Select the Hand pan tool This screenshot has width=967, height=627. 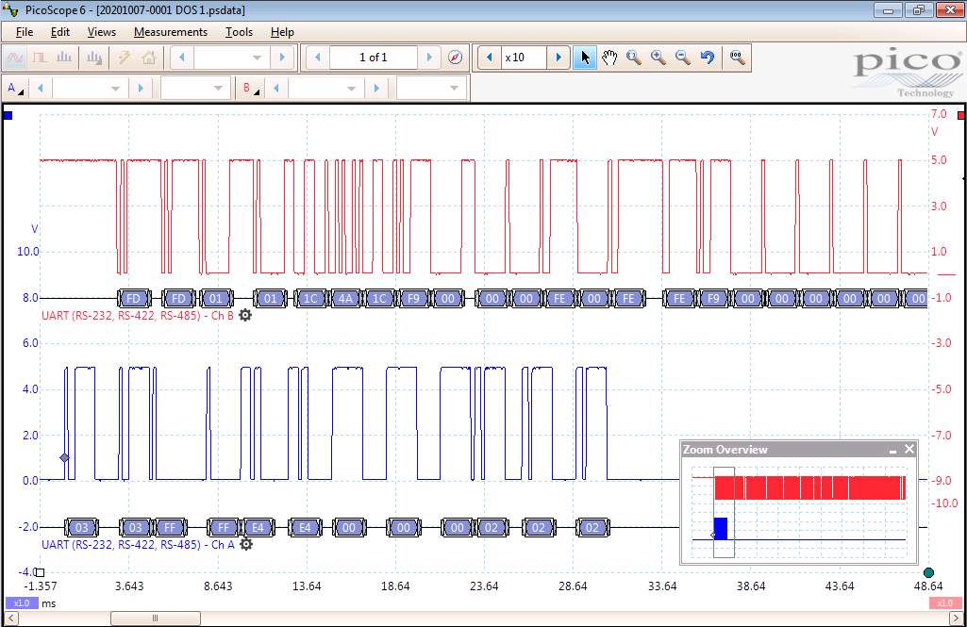[609, 58]
